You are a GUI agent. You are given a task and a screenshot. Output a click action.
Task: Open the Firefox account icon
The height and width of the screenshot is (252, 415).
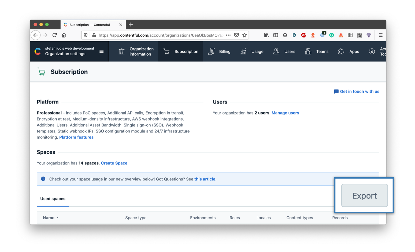[x=285, y=35]
